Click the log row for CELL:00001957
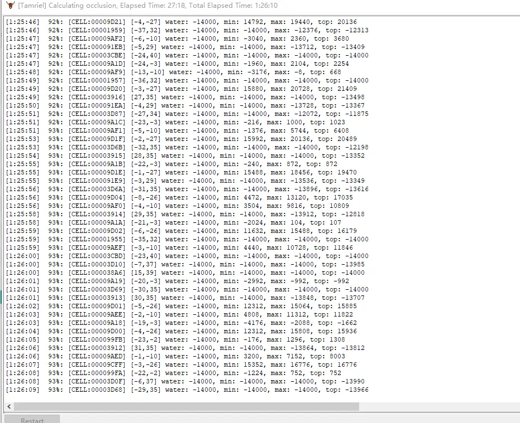 coord(187,80)
